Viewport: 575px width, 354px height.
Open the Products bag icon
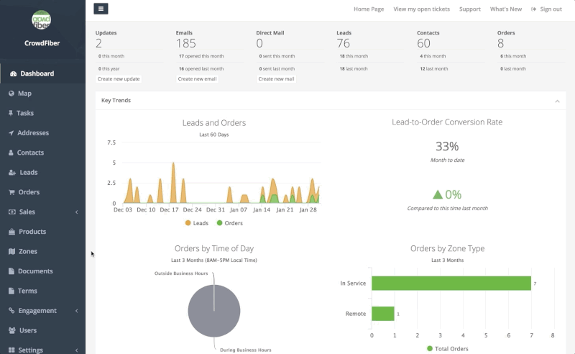[11, 232]
